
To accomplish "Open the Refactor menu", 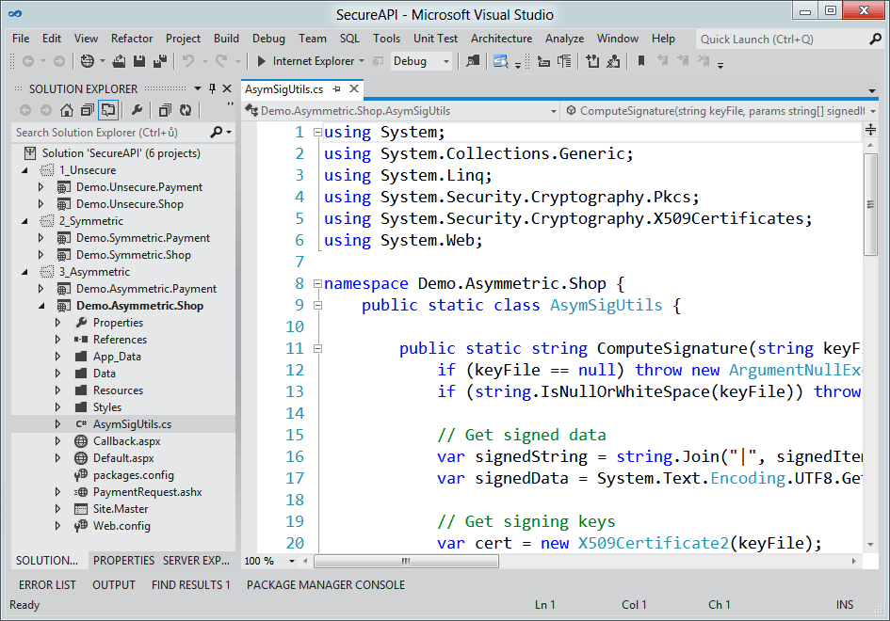I will (132, 39).
